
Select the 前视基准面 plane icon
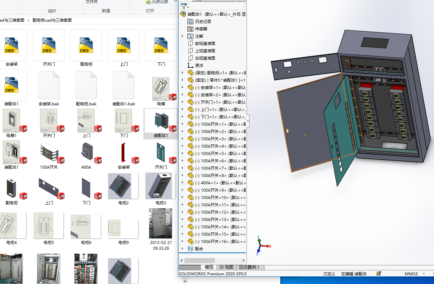(190, 43)
